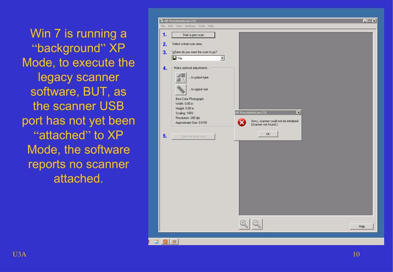Viewport: 393px width, 272px height.
Task: Click the scan preview area
Action: (x=306, y=124)
